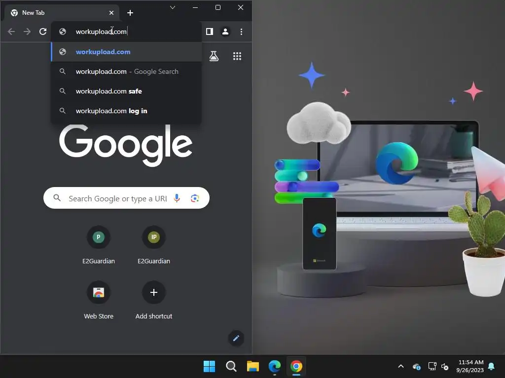
Task: Open the Chrome profile avatar icon
Action: click(x=225, y=31)
